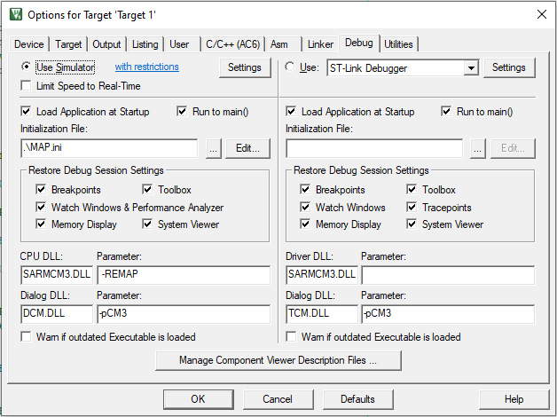Enable Limit Speed to Real-Time checkbox
Screen dimensions: 557x417
click(x=26, y=86)
